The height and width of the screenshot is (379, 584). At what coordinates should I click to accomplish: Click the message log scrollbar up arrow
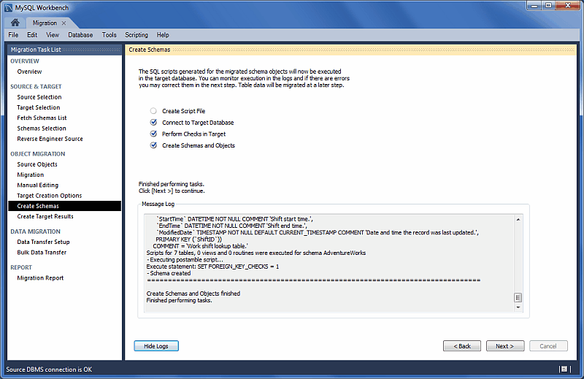[x=518, y=218]
